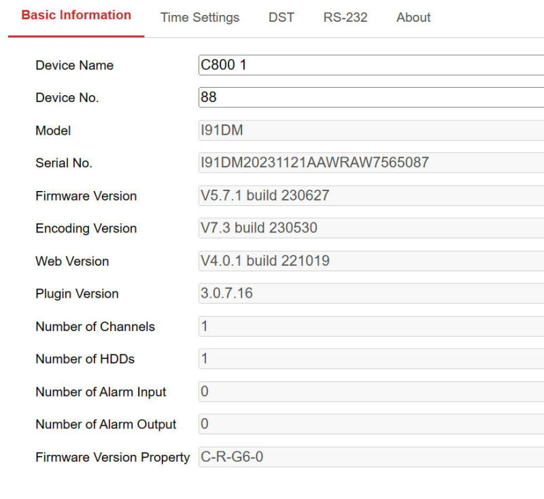Click the Device Name label
The image size is (544, 499).
click(75, 65)
